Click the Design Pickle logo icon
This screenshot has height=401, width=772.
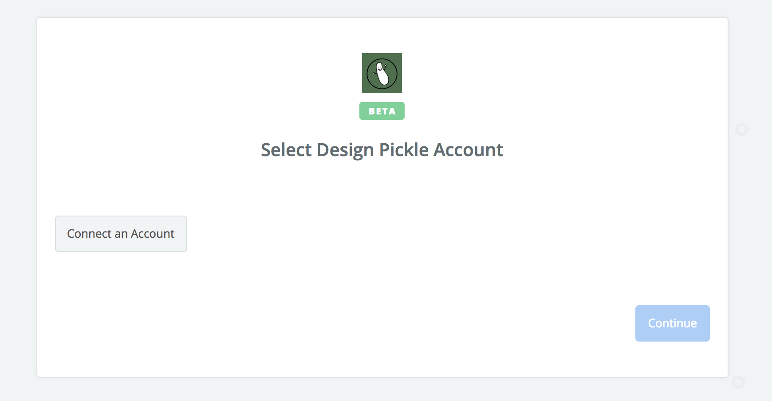pyautogui.click(x=382, y=73)
